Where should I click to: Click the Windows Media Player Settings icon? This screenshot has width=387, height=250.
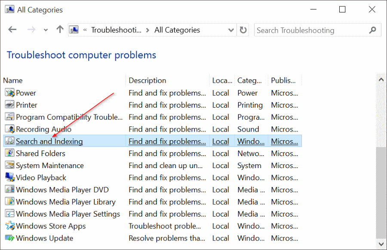click(x=10, y=214)
